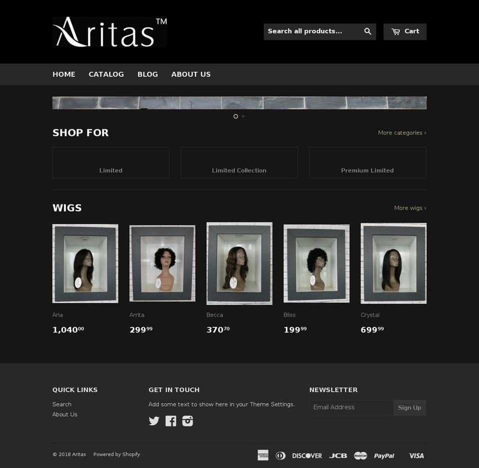Screen dimensions: 479x468
Task: Click the search magnifier icon
Action: 368,31
